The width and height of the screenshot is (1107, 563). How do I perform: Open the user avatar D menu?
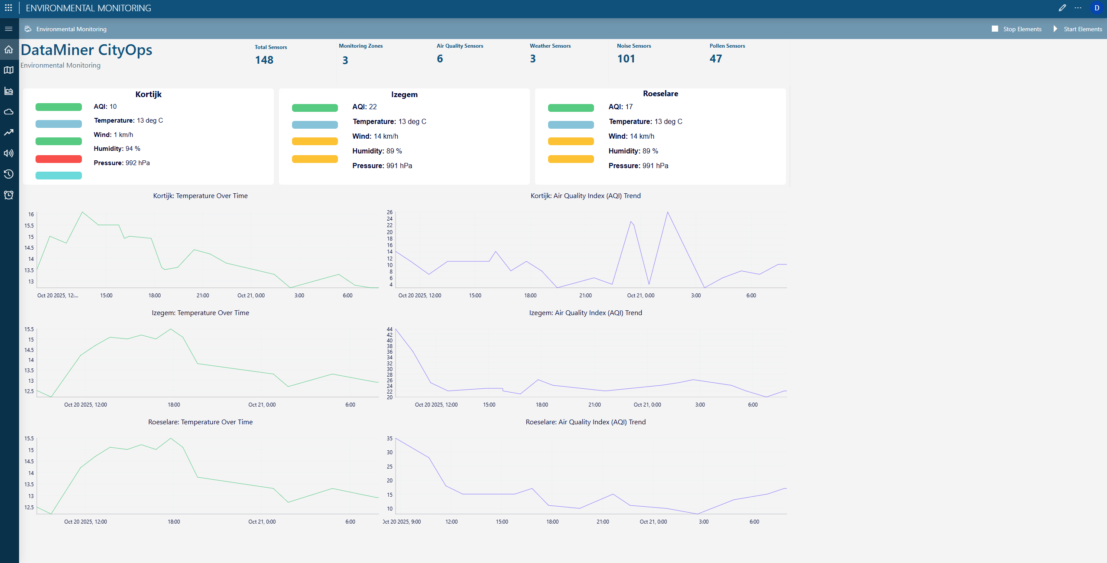[1097, 8]
